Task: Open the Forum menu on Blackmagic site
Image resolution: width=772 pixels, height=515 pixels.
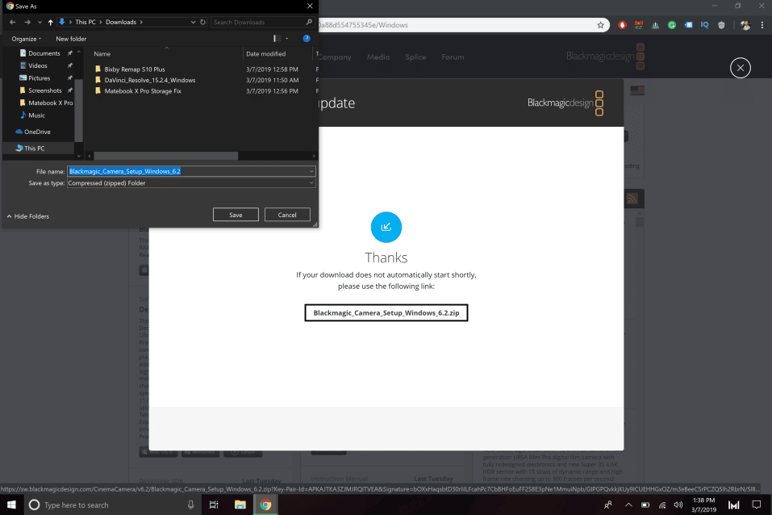Action: point(453,57)
